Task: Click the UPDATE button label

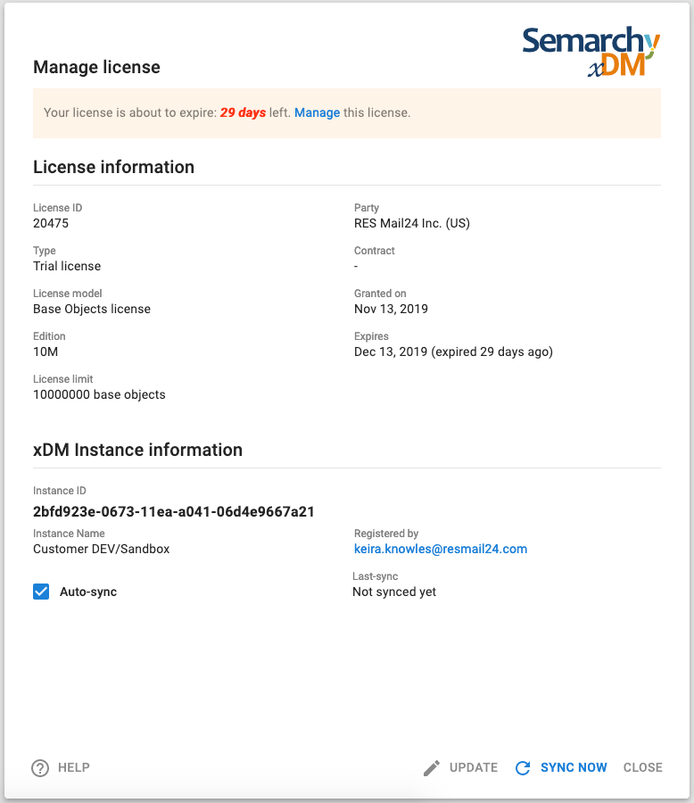Action: (474, 767)
